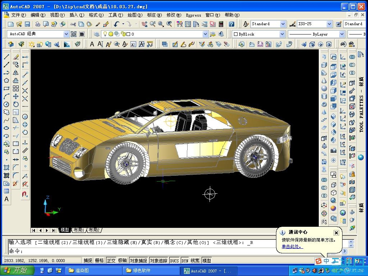Image resolution: width=368 pixels, height=276 pixels.
Task: Open the 文件(F) menu
Action: pos(19,15)
